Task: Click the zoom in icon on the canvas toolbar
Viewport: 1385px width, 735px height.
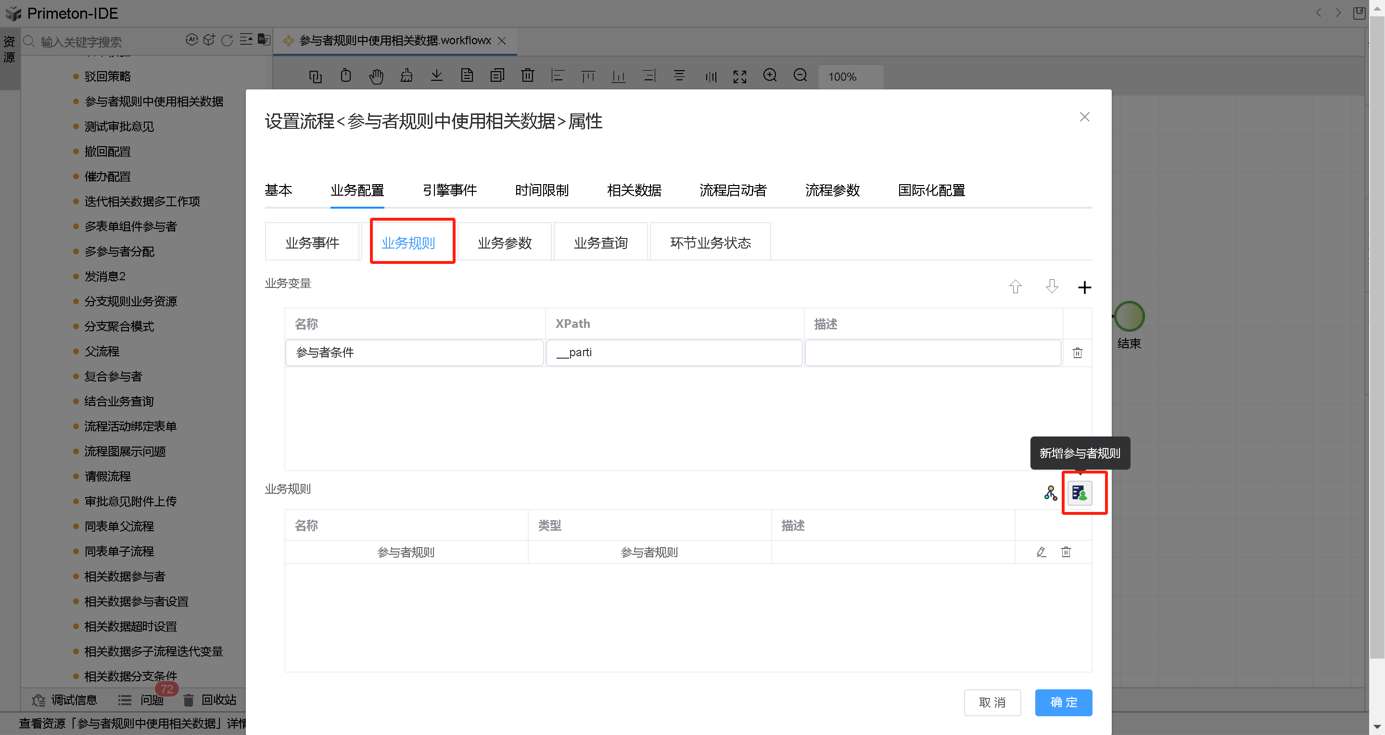Action: tap(770, 76)
